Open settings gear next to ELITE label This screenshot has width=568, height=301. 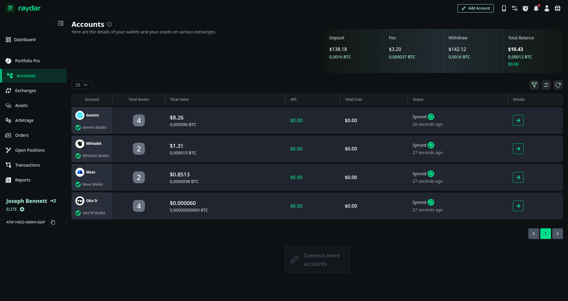(22, 209)
